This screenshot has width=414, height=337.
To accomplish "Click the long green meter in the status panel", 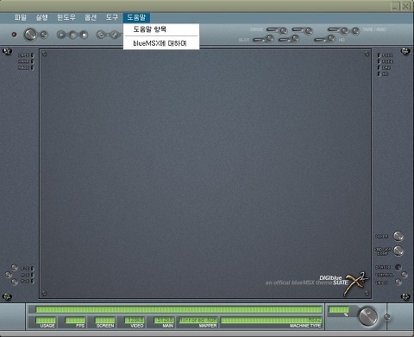I will tap(179, 309).
